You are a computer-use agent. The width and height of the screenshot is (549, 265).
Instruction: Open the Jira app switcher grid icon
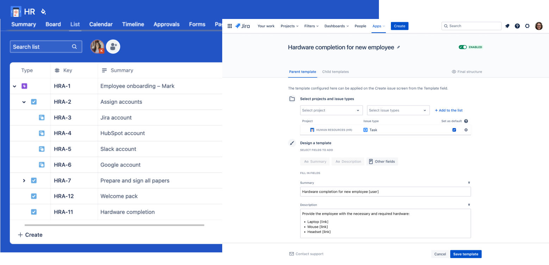coord(230,26)
